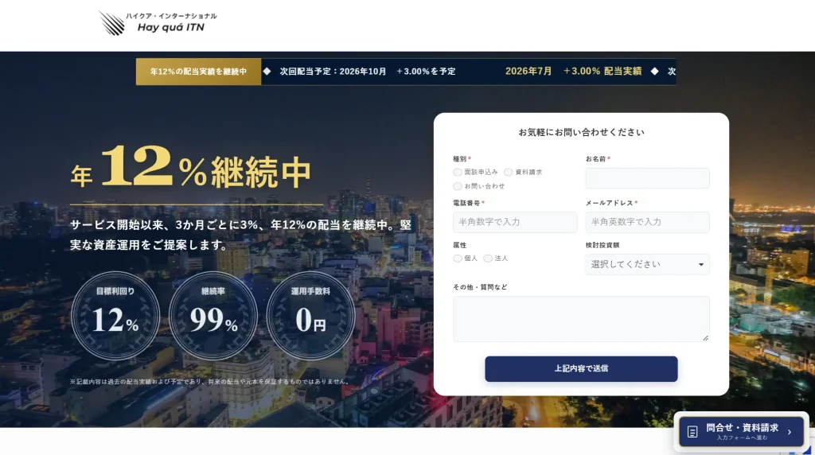Choose the 個人 attribute radio
This screenshot has width=815, height=455.
tap(458, 259)
